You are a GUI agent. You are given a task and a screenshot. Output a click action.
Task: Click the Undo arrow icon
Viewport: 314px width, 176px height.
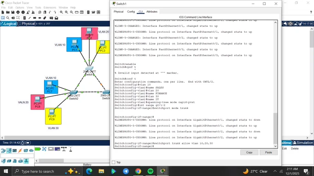click(50, 12)
